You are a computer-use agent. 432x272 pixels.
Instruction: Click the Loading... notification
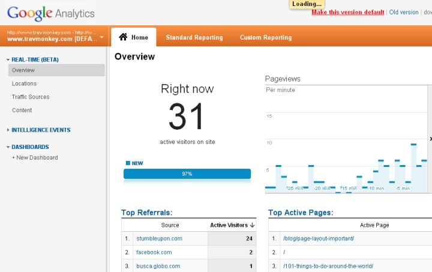tap(307, 4)
